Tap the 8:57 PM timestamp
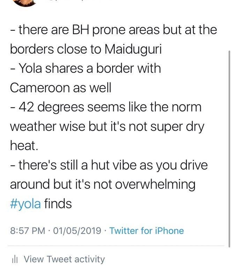This screenshot has height=268, width=232. click(28, 231)
